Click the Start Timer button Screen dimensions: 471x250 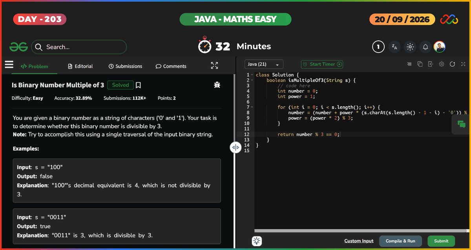pyautogui.click(x=322, y=64)
